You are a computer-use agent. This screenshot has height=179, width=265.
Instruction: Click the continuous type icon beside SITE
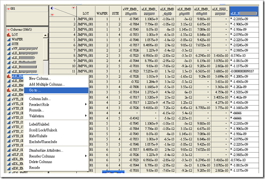coord(9,44)
